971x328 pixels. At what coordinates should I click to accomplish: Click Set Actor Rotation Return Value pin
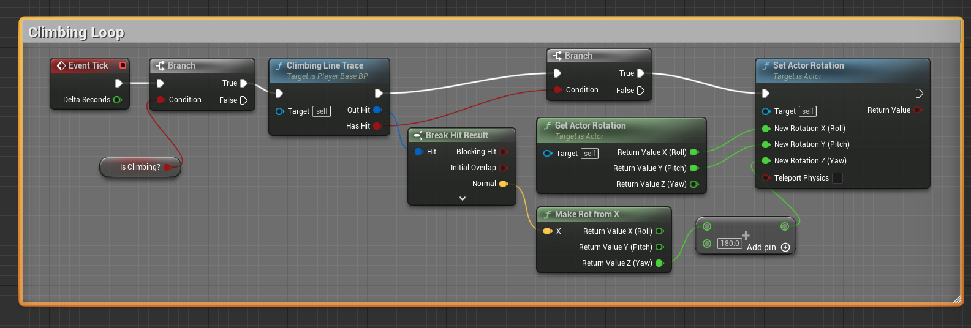pyautogui.click(x=918, y=110)
